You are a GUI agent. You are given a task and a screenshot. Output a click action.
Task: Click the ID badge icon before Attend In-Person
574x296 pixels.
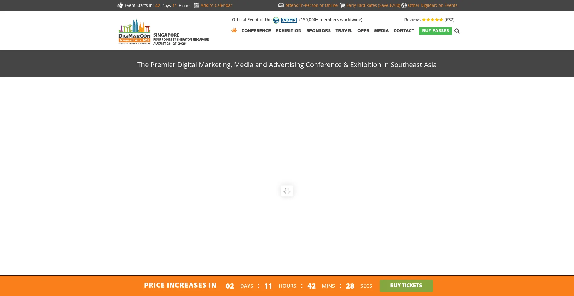[x=281, y=5]
